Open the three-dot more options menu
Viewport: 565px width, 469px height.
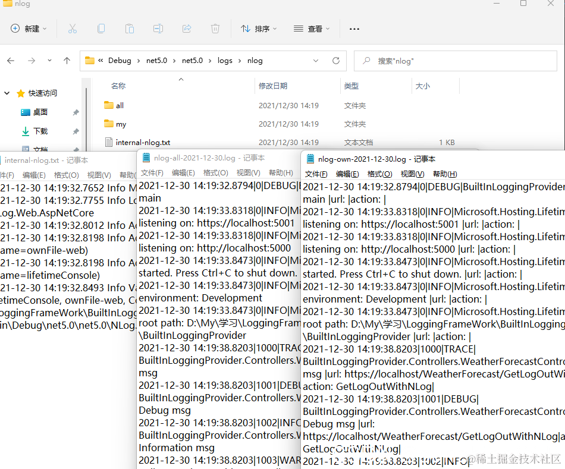(354, 29)
